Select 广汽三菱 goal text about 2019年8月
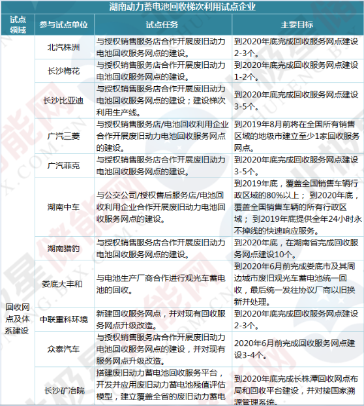This screenshot has width=364, height=406. point(297,136)
